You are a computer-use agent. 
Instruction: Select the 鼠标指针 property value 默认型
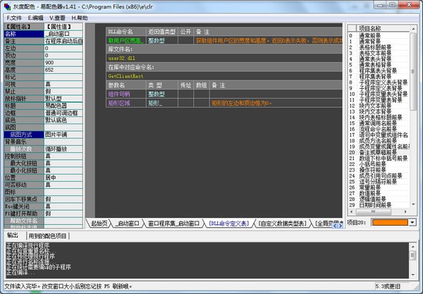click(63, 98)
